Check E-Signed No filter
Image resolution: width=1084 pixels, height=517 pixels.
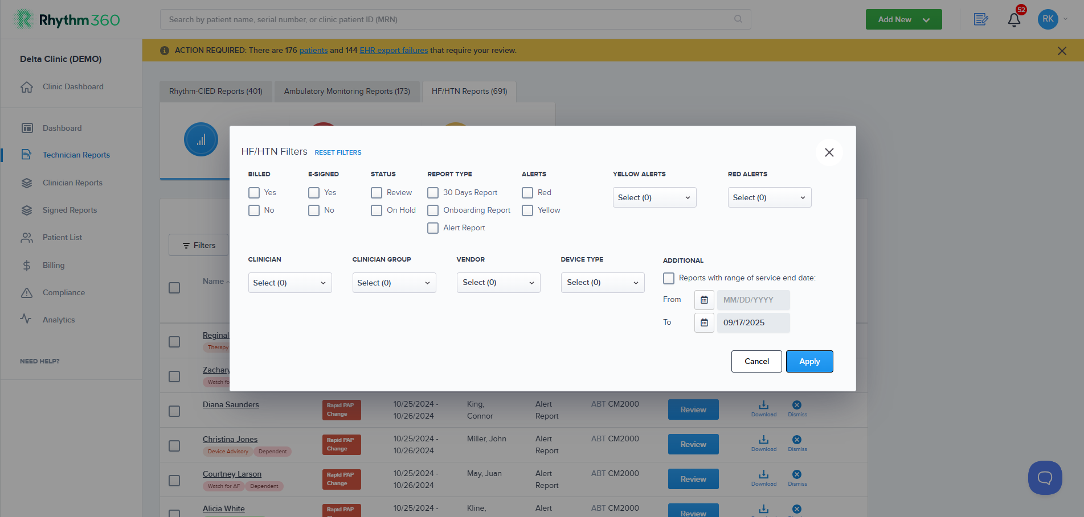(x=314, y=210)
